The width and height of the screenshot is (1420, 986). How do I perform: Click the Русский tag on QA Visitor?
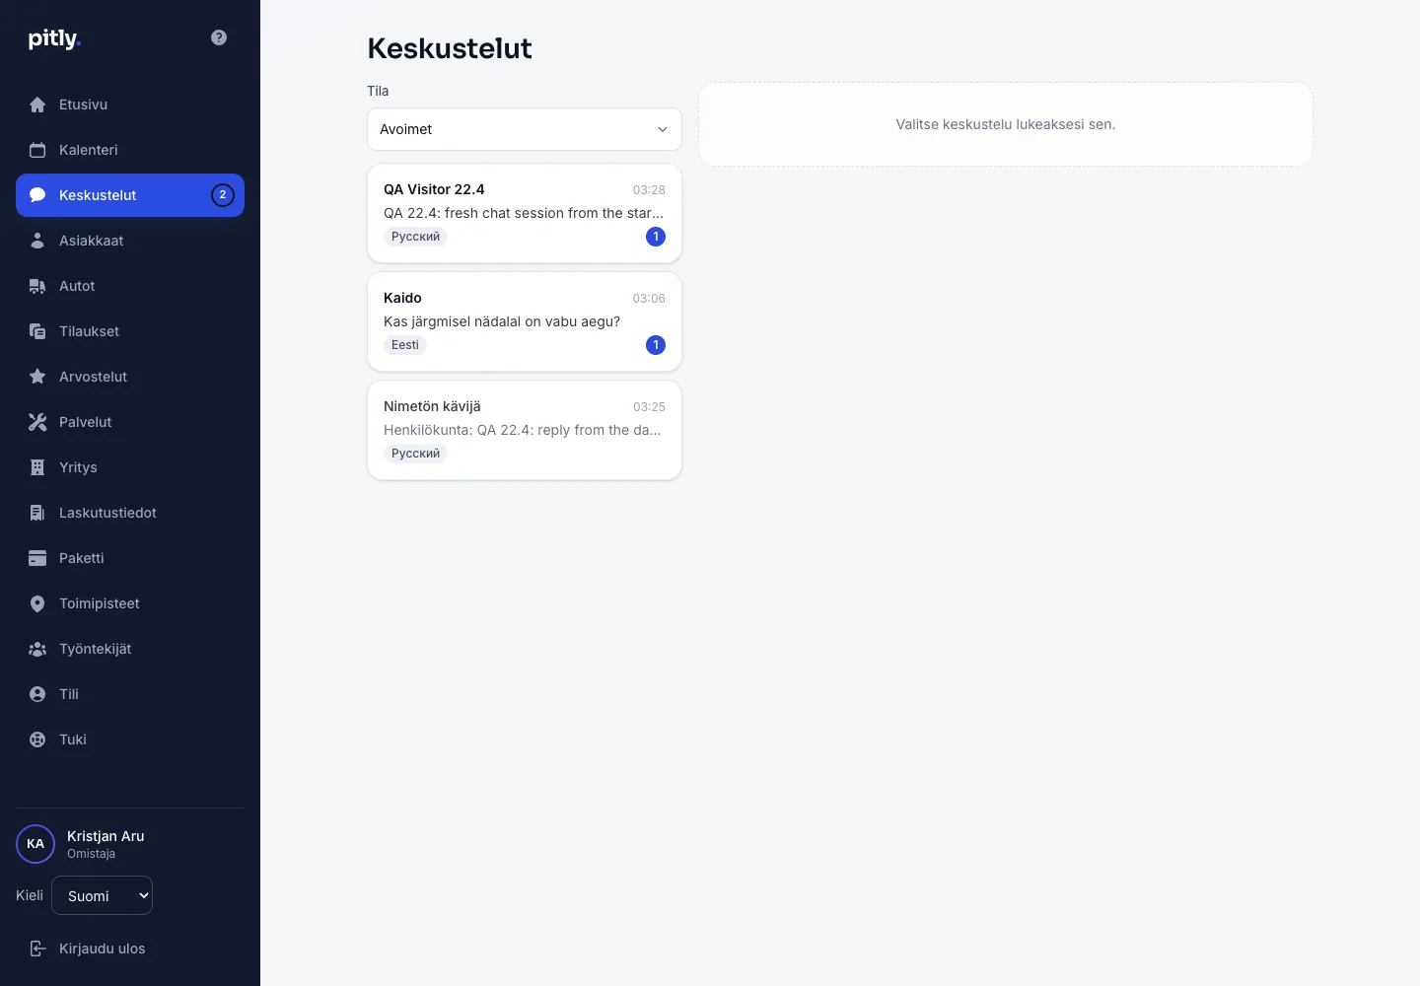(x=415, y=237)
